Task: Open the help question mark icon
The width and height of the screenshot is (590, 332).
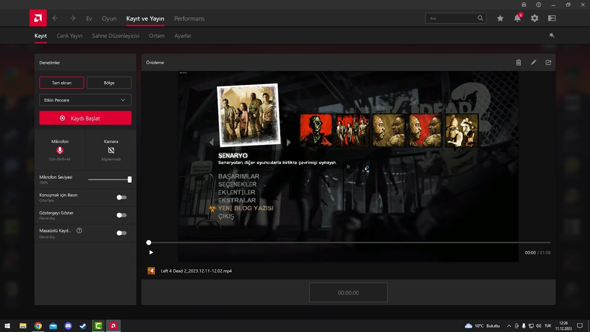Action: pos(538,5)
